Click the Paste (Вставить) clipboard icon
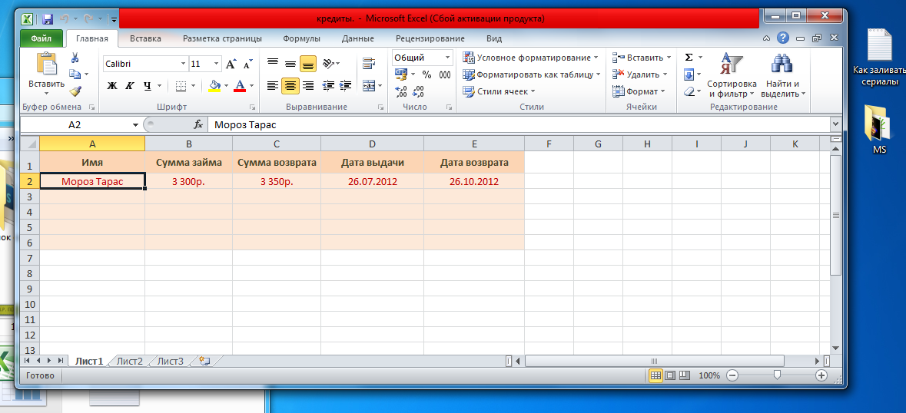Viewport: 906px width, 413px height. pos(47,64)
